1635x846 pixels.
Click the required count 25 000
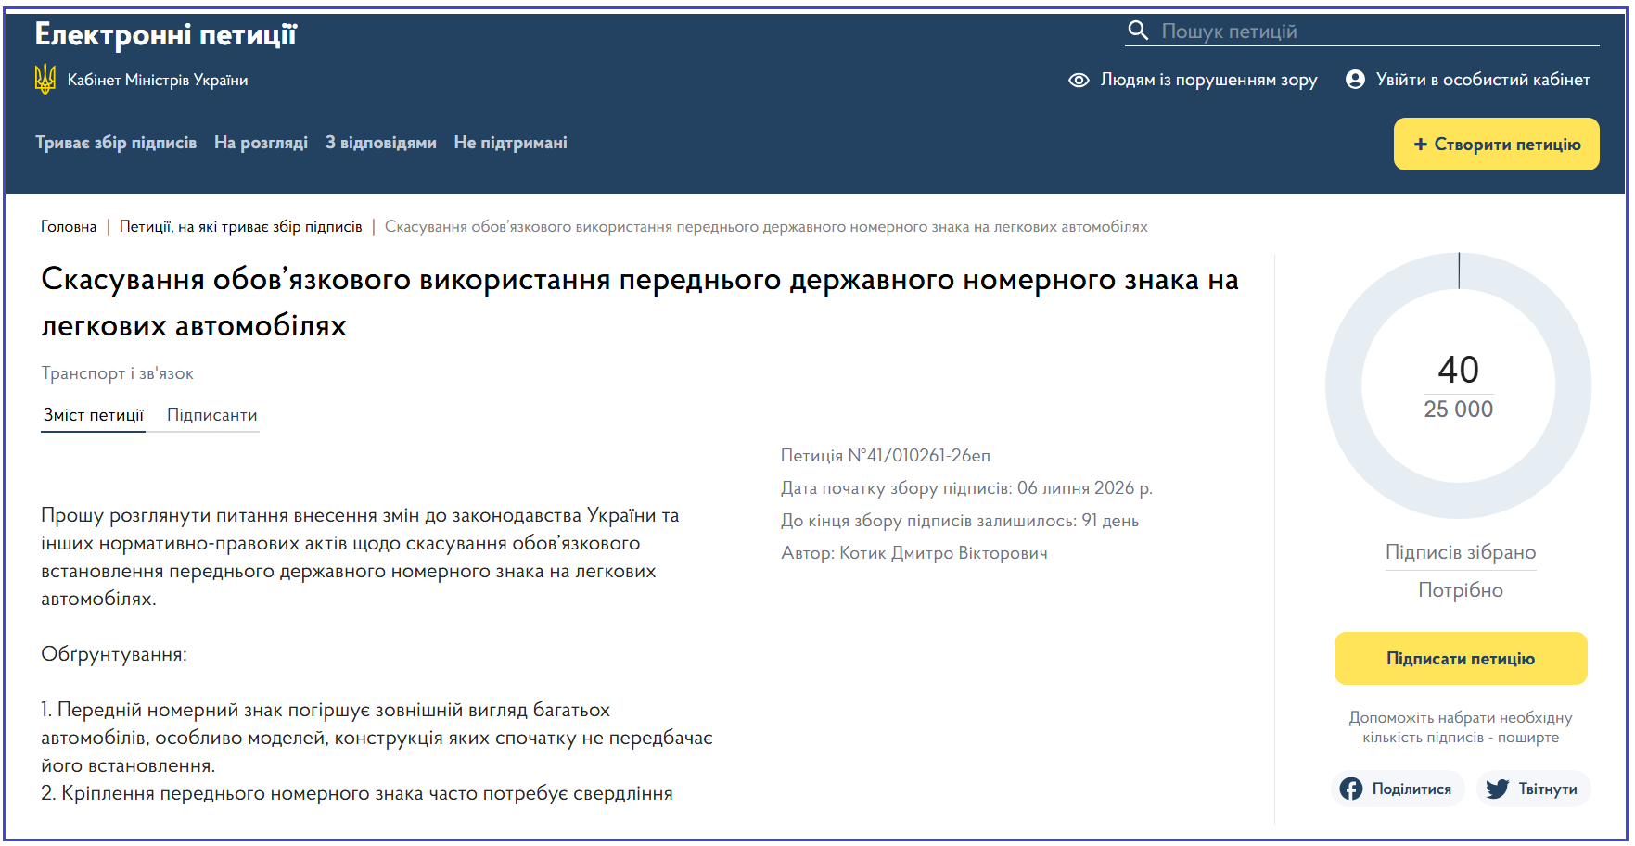[1459, 410]
